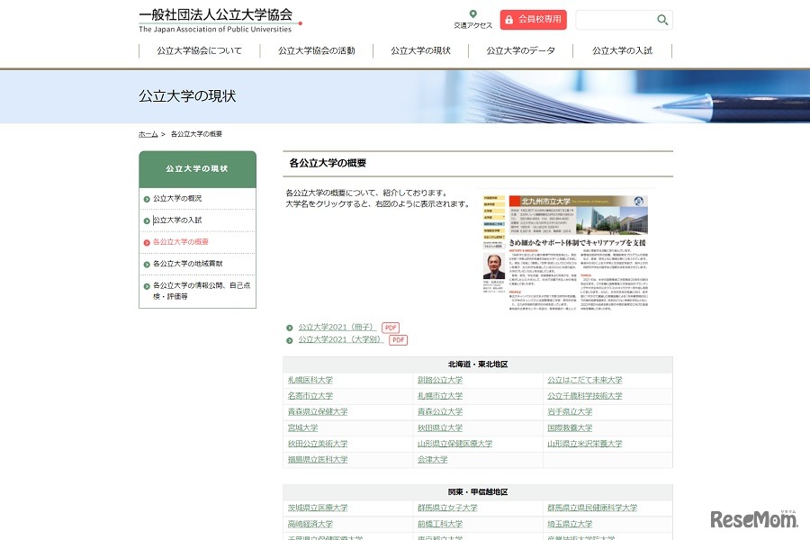Open the 公立大学の入試 menu
Viewport: 810px width, 540px height.
(x=623, y=51)
